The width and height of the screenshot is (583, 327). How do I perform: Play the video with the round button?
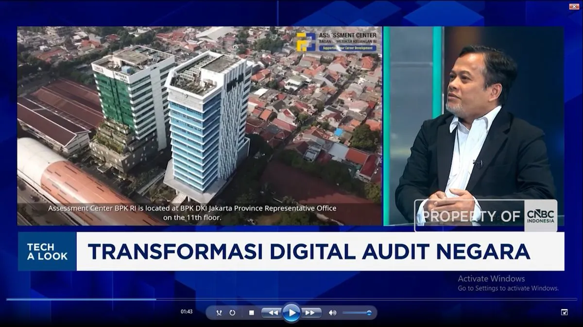click(291, 312)
